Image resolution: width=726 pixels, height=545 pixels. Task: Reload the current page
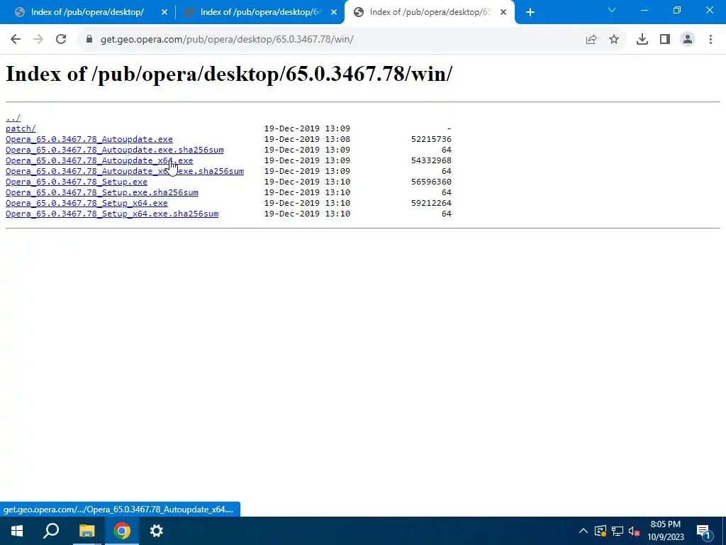point(61,40)
